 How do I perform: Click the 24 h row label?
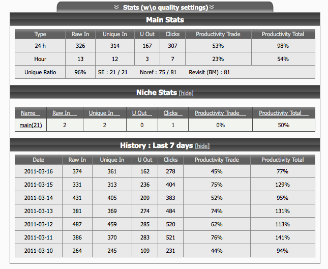(x=40, y=46)
